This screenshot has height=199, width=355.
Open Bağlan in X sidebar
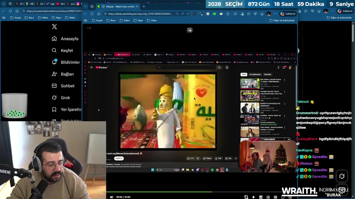pyautogui.click(x=63, y=74)
